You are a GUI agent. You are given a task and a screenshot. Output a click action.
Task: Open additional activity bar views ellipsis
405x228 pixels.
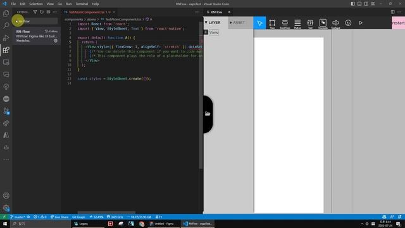coord(6,160)
